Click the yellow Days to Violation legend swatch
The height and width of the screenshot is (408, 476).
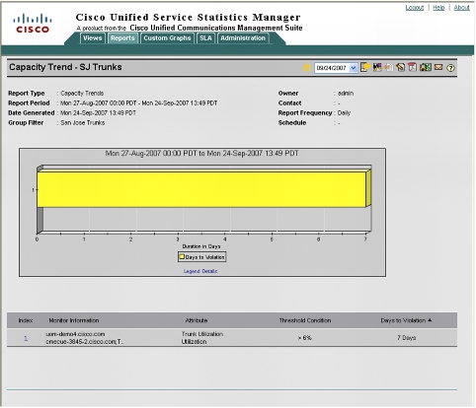pos(182,256)
